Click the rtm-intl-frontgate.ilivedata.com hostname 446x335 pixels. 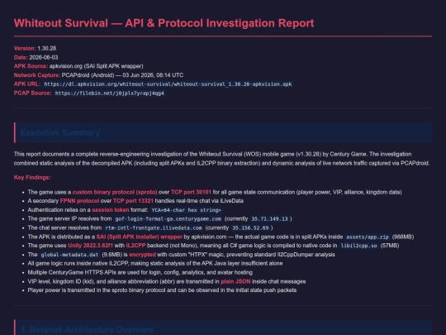click(x=154, y=228)
